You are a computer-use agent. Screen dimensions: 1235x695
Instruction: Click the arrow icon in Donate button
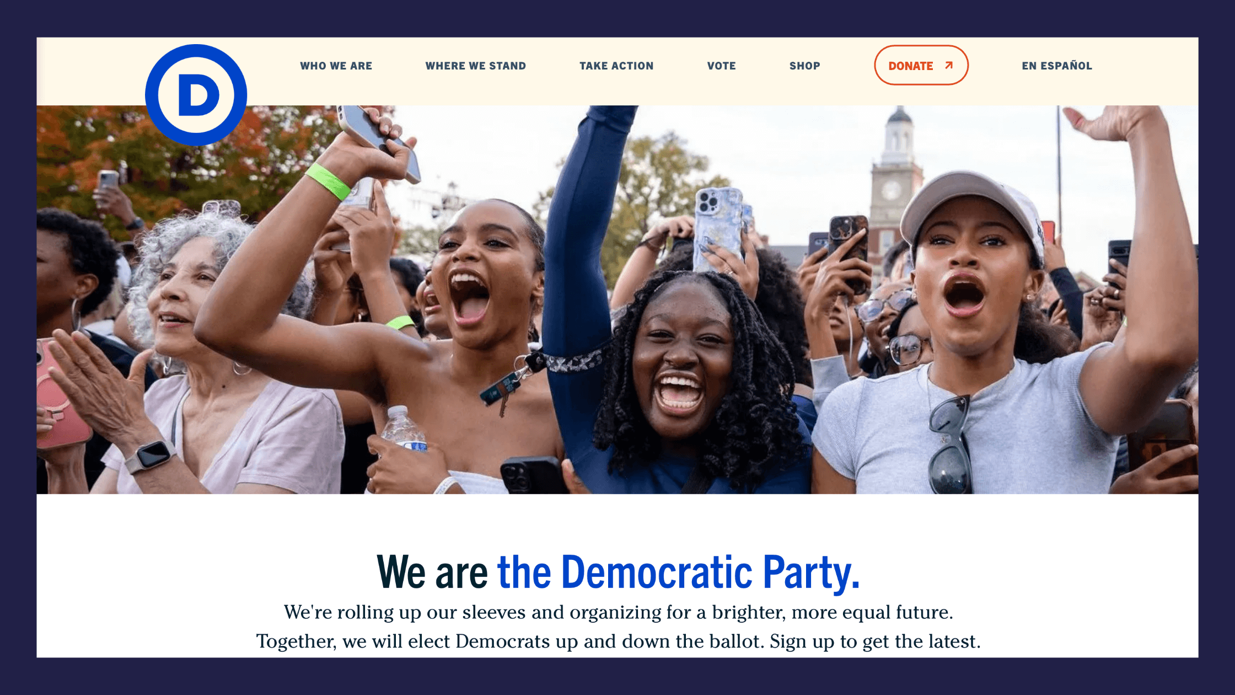click(949, 65)
